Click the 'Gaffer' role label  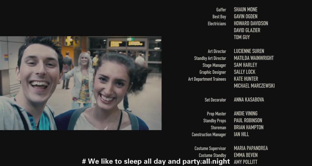tap(221, 10)
